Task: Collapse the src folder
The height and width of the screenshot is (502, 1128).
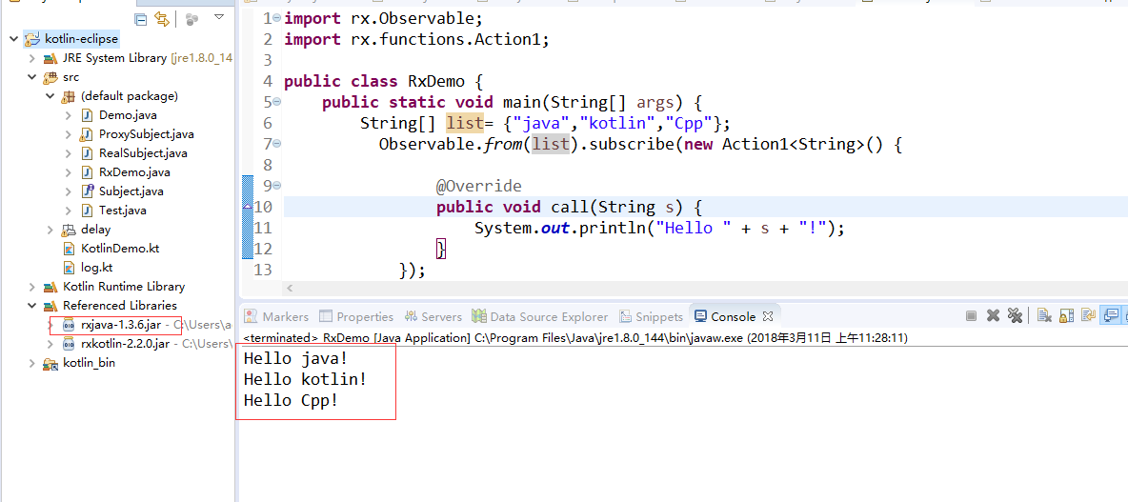Action: [31, 77]
